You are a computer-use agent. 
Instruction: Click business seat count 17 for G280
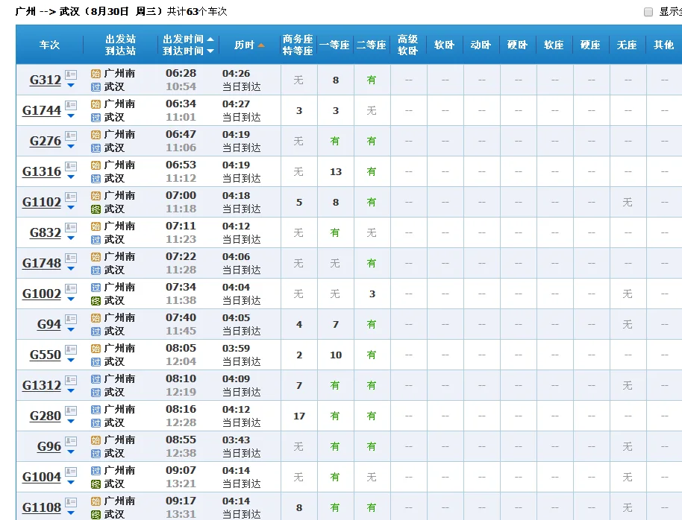(299, 416)
